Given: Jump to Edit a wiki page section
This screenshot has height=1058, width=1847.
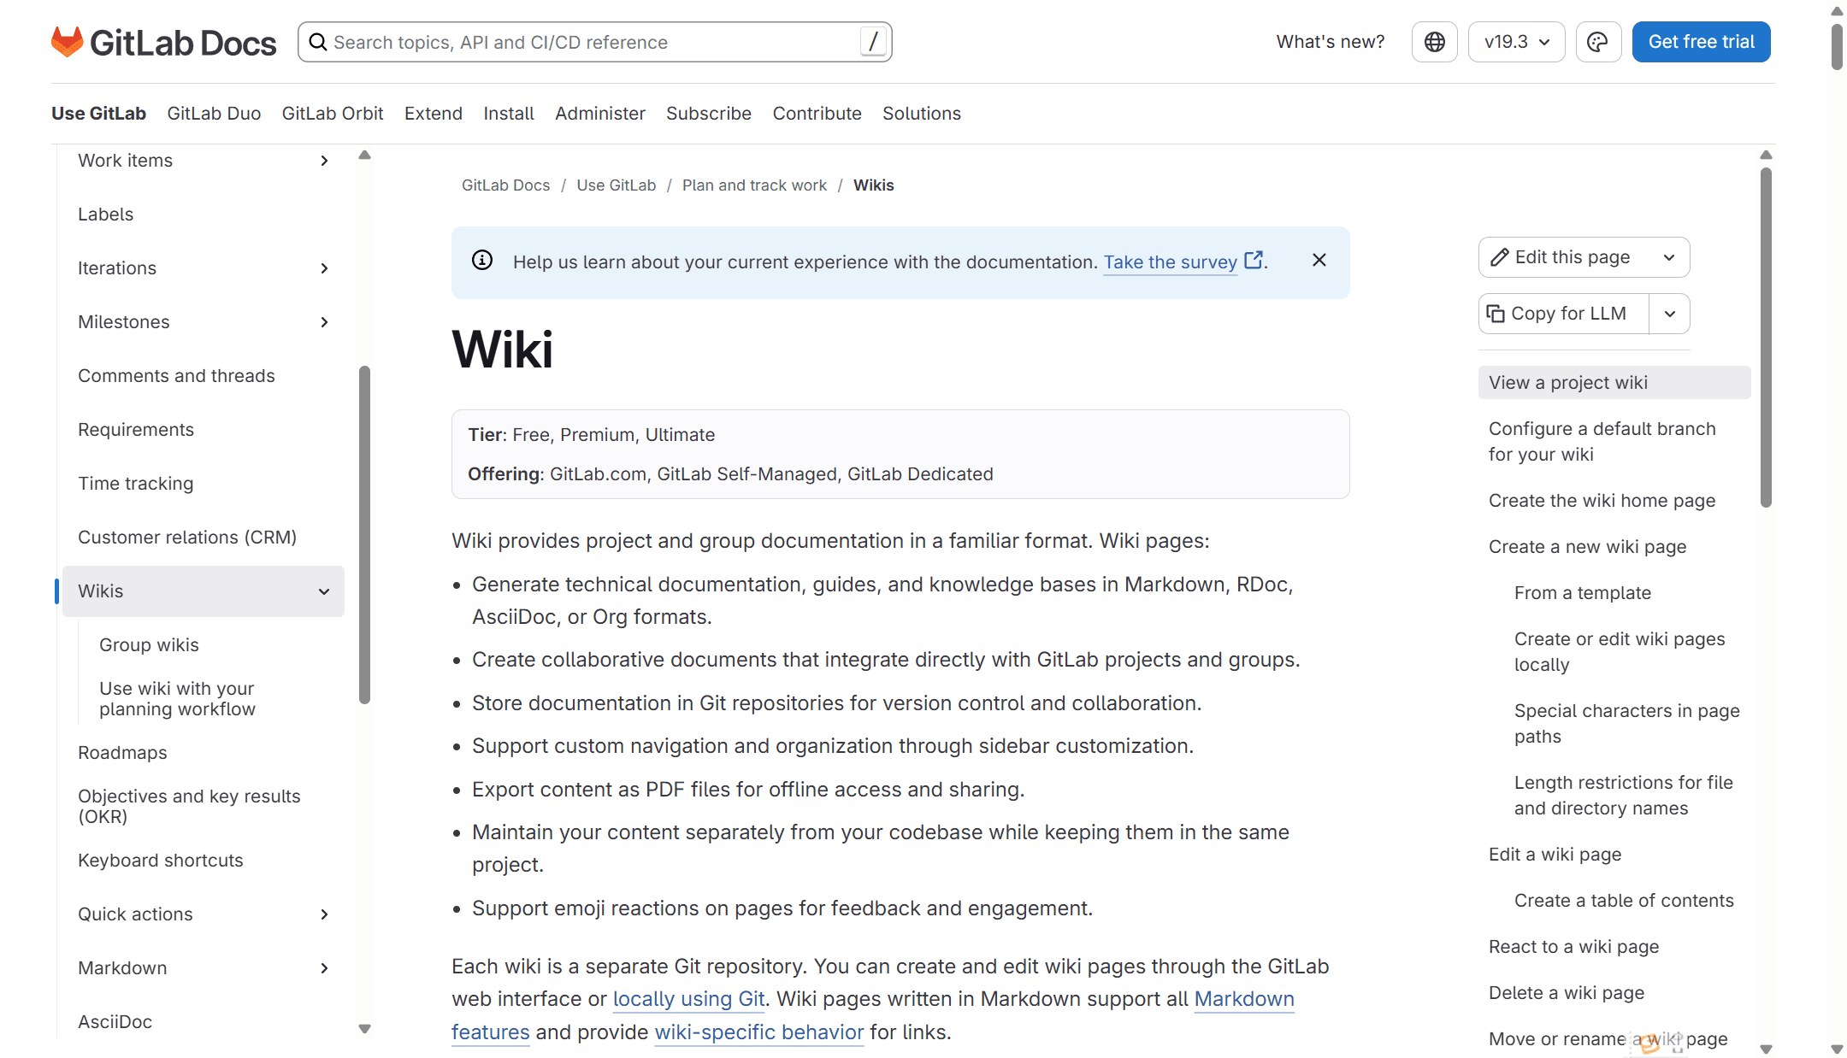Looking at the screenshot, I should tap(1555, 855).
